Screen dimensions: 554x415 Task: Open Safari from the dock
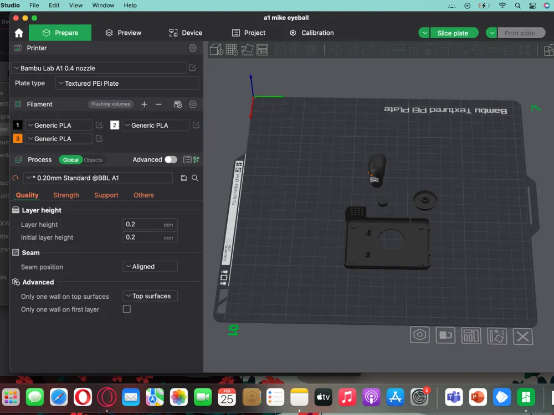pos(59,397)
